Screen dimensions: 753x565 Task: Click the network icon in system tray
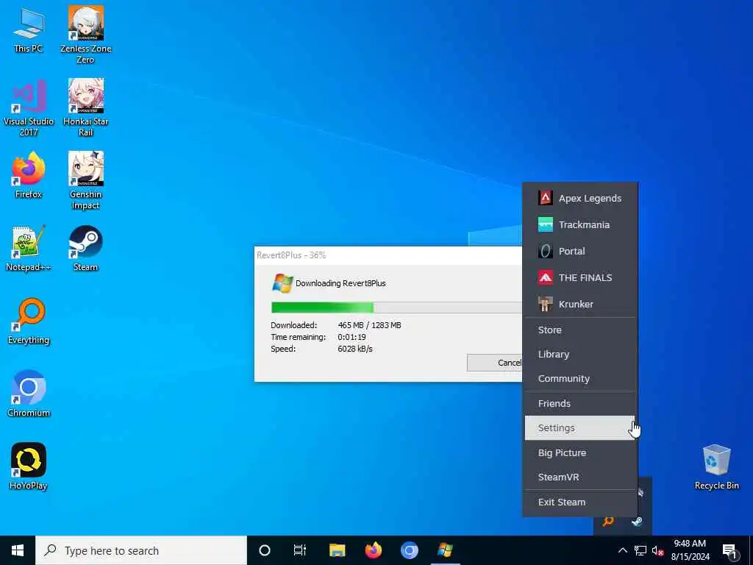point(640,550)
